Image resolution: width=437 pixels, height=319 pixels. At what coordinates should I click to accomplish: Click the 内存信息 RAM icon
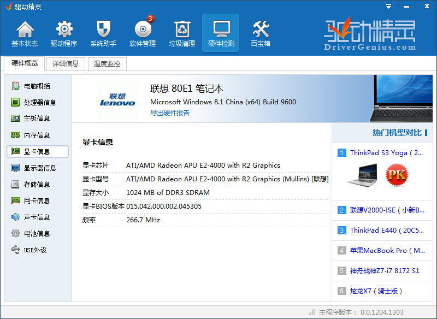coord(15,135)
